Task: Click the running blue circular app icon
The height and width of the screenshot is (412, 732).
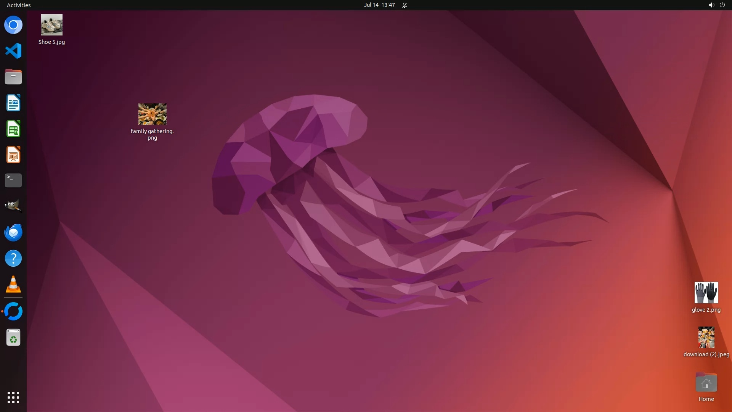Action: 13,311
